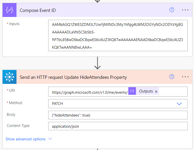The width and height of the screenshot is (194, 150).
Task: Select the Outputs dynamic content label
Action: pyautogui.click(x=146, y=91)
